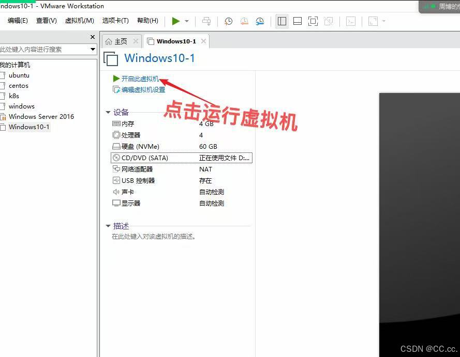Take a snapshot of this virtual machine
The height and width of the screenshot is (357, 460).
(229, 21)
